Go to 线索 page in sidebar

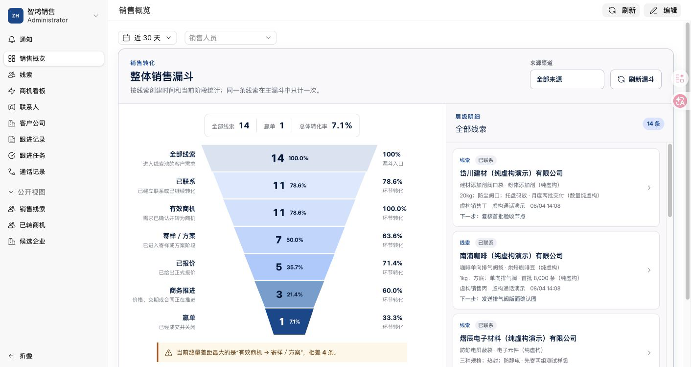coord(54,74)
